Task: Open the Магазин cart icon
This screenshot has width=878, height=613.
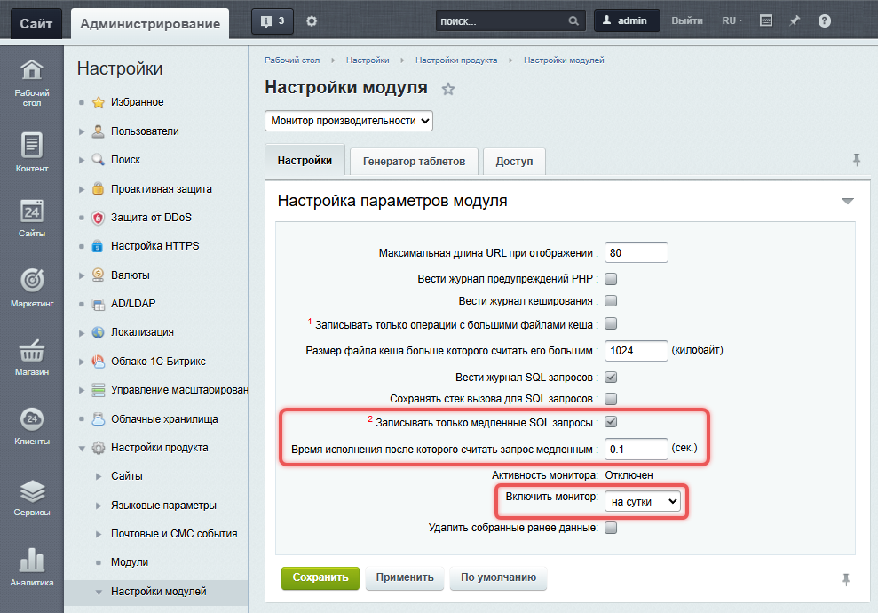Action: 32,354
